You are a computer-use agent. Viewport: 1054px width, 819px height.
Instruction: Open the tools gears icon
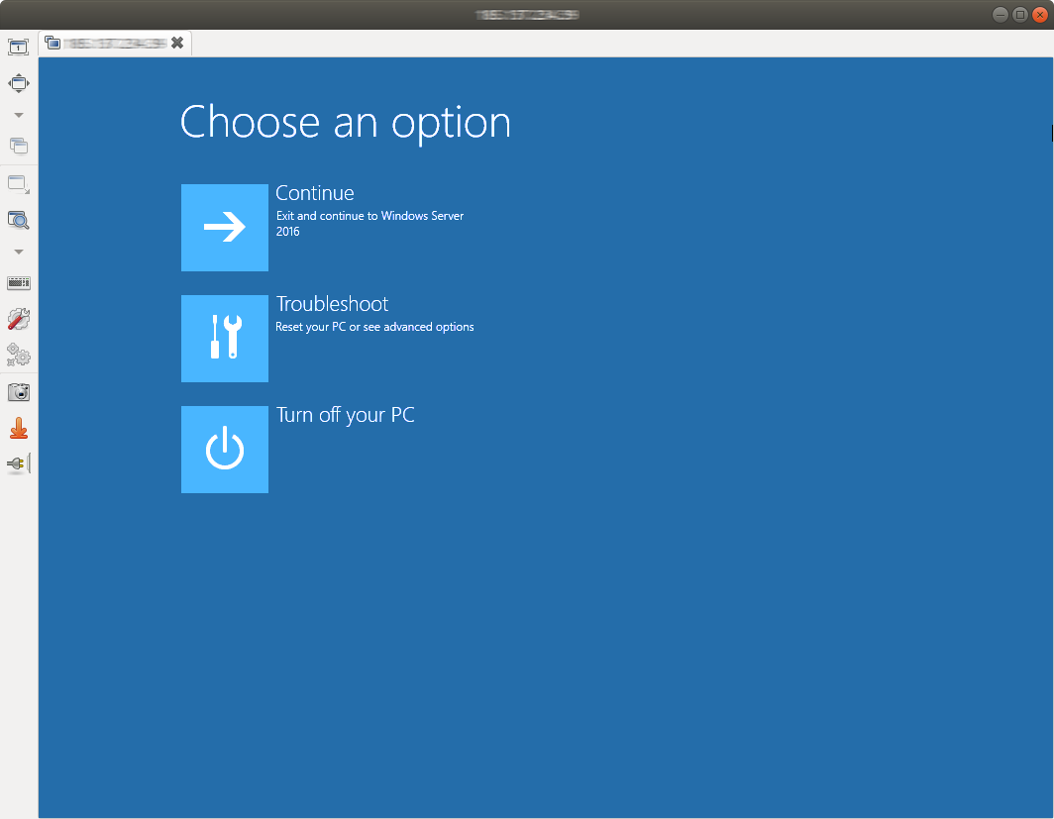[x=18, y=355]
